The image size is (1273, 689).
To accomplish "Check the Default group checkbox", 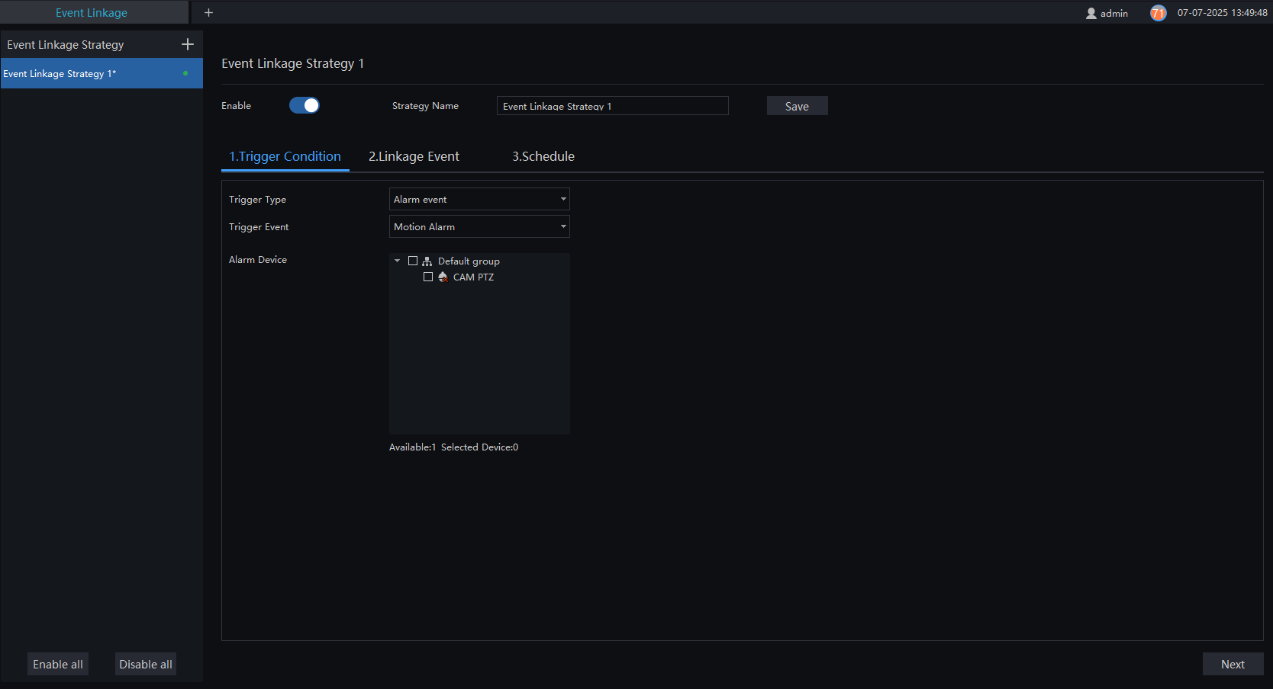I will click(x=413, y=261).
